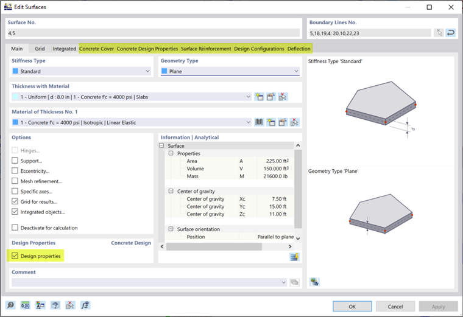Click Mass value 21600.0 lb
The height and width of the screenshot is (317, 463).
tap(275, 176)
